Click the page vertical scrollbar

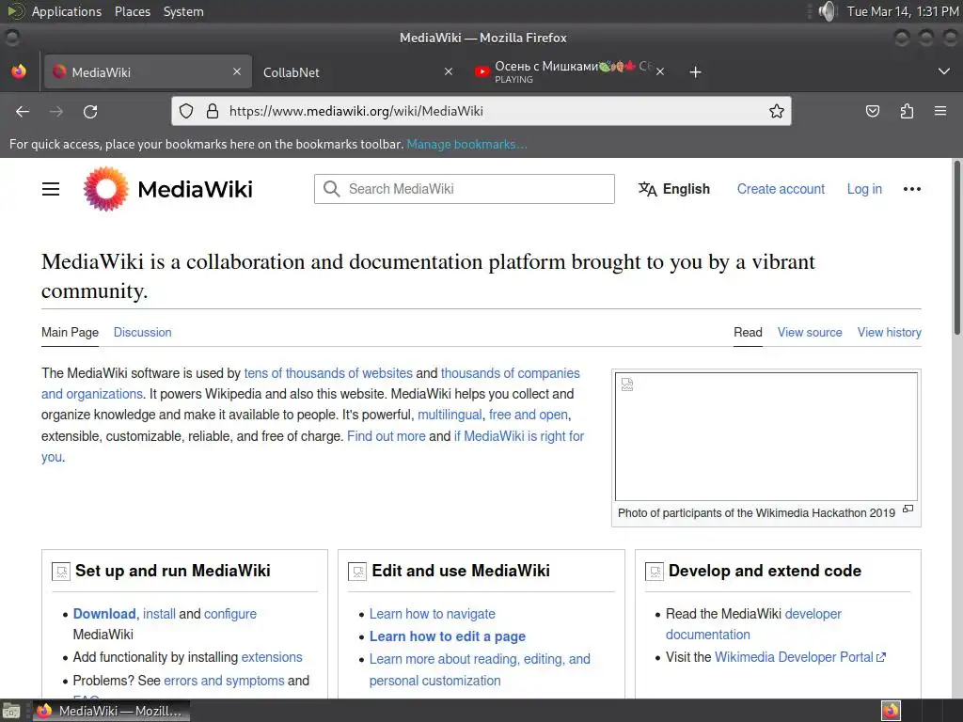click(956, 247)
